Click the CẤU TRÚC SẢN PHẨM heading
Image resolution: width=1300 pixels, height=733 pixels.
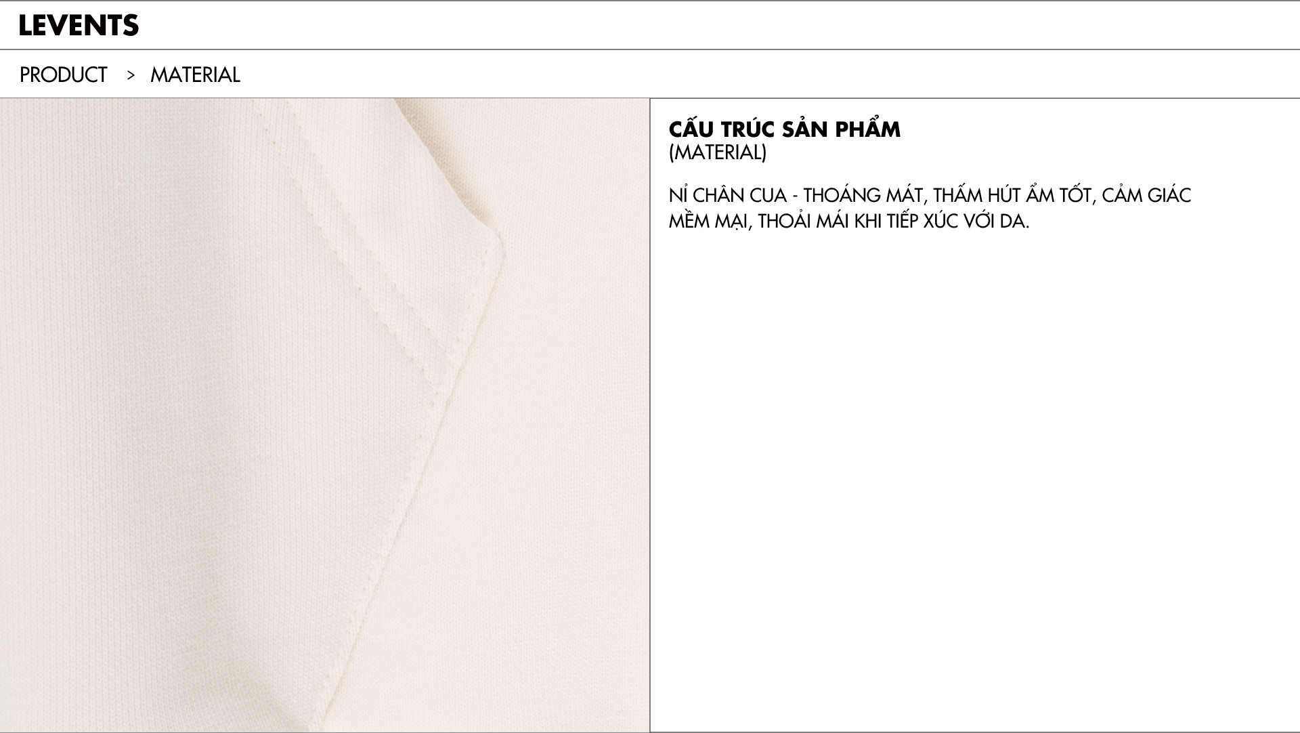784,129
